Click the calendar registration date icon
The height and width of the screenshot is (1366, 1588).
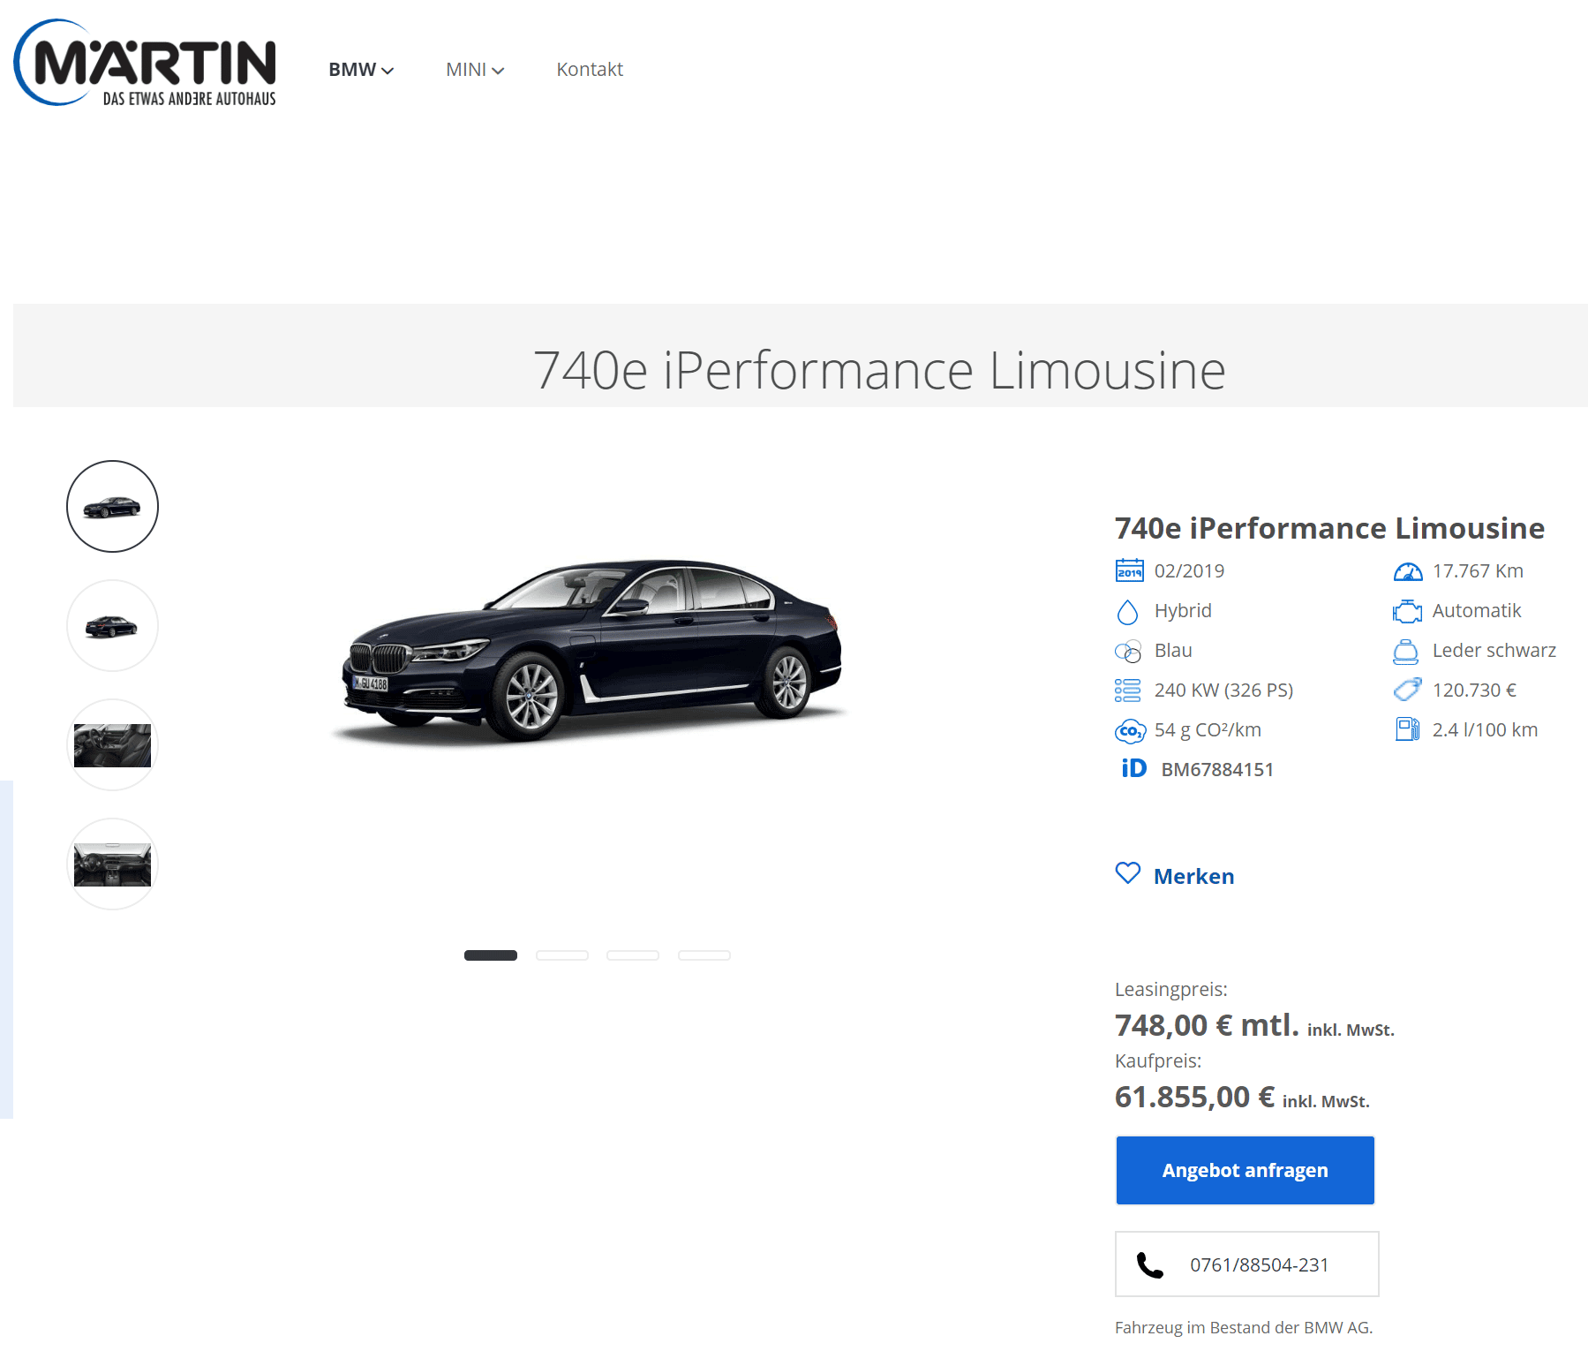pos(1129,570)
